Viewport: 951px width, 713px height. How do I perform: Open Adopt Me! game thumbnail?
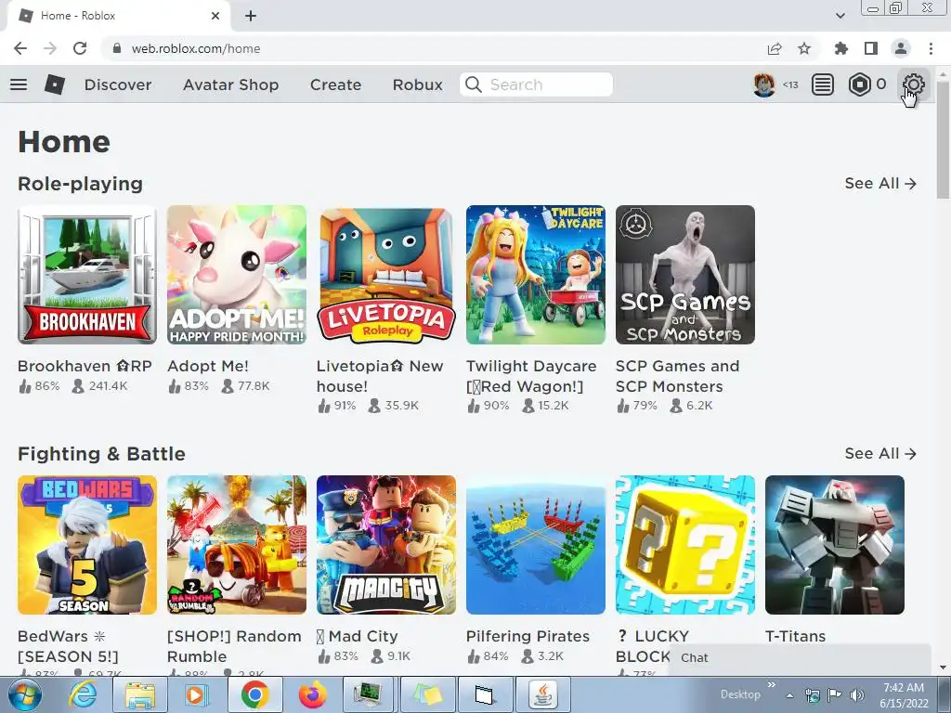[x=237, y=275]
